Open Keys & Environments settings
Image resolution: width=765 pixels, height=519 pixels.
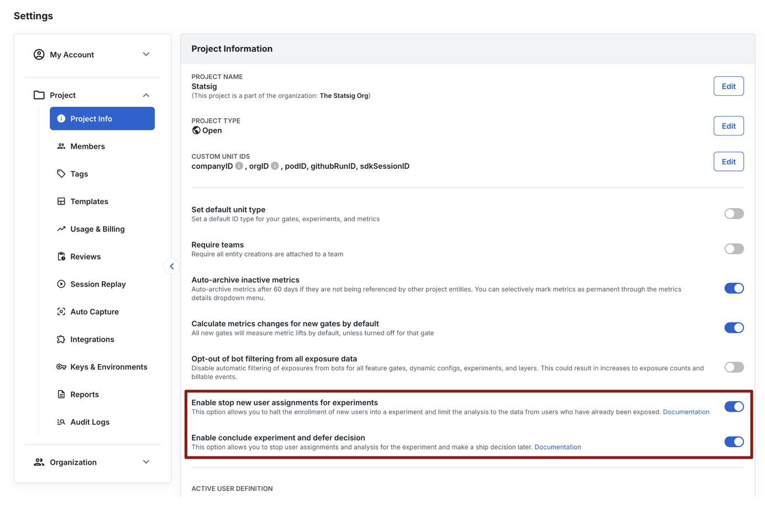tap(108, 367)
